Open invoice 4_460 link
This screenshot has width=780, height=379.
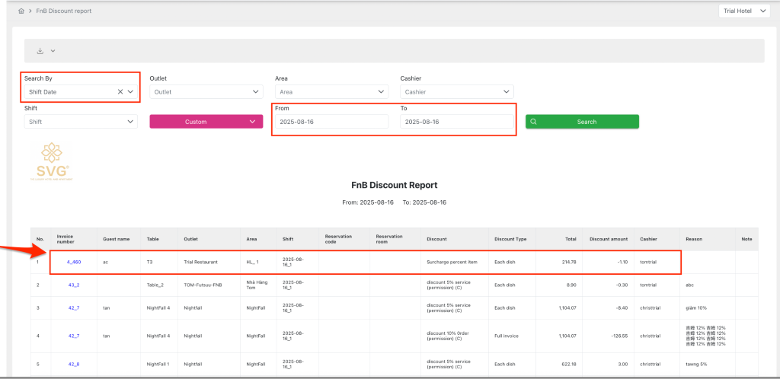pos(74,262)
